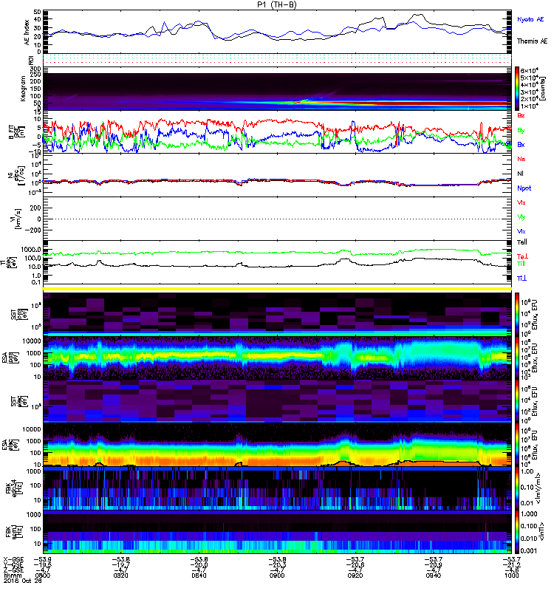This screenshot has width=554, height=591.
Task: Click the ROI dotted indicator strip
Action: 278,59
